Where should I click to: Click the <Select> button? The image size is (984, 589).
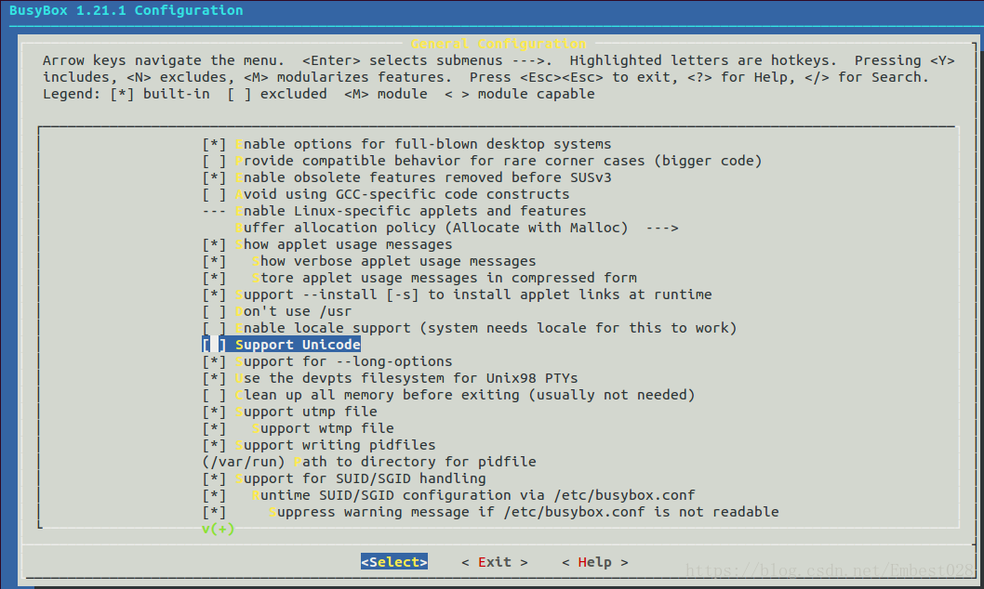[394, 562]
